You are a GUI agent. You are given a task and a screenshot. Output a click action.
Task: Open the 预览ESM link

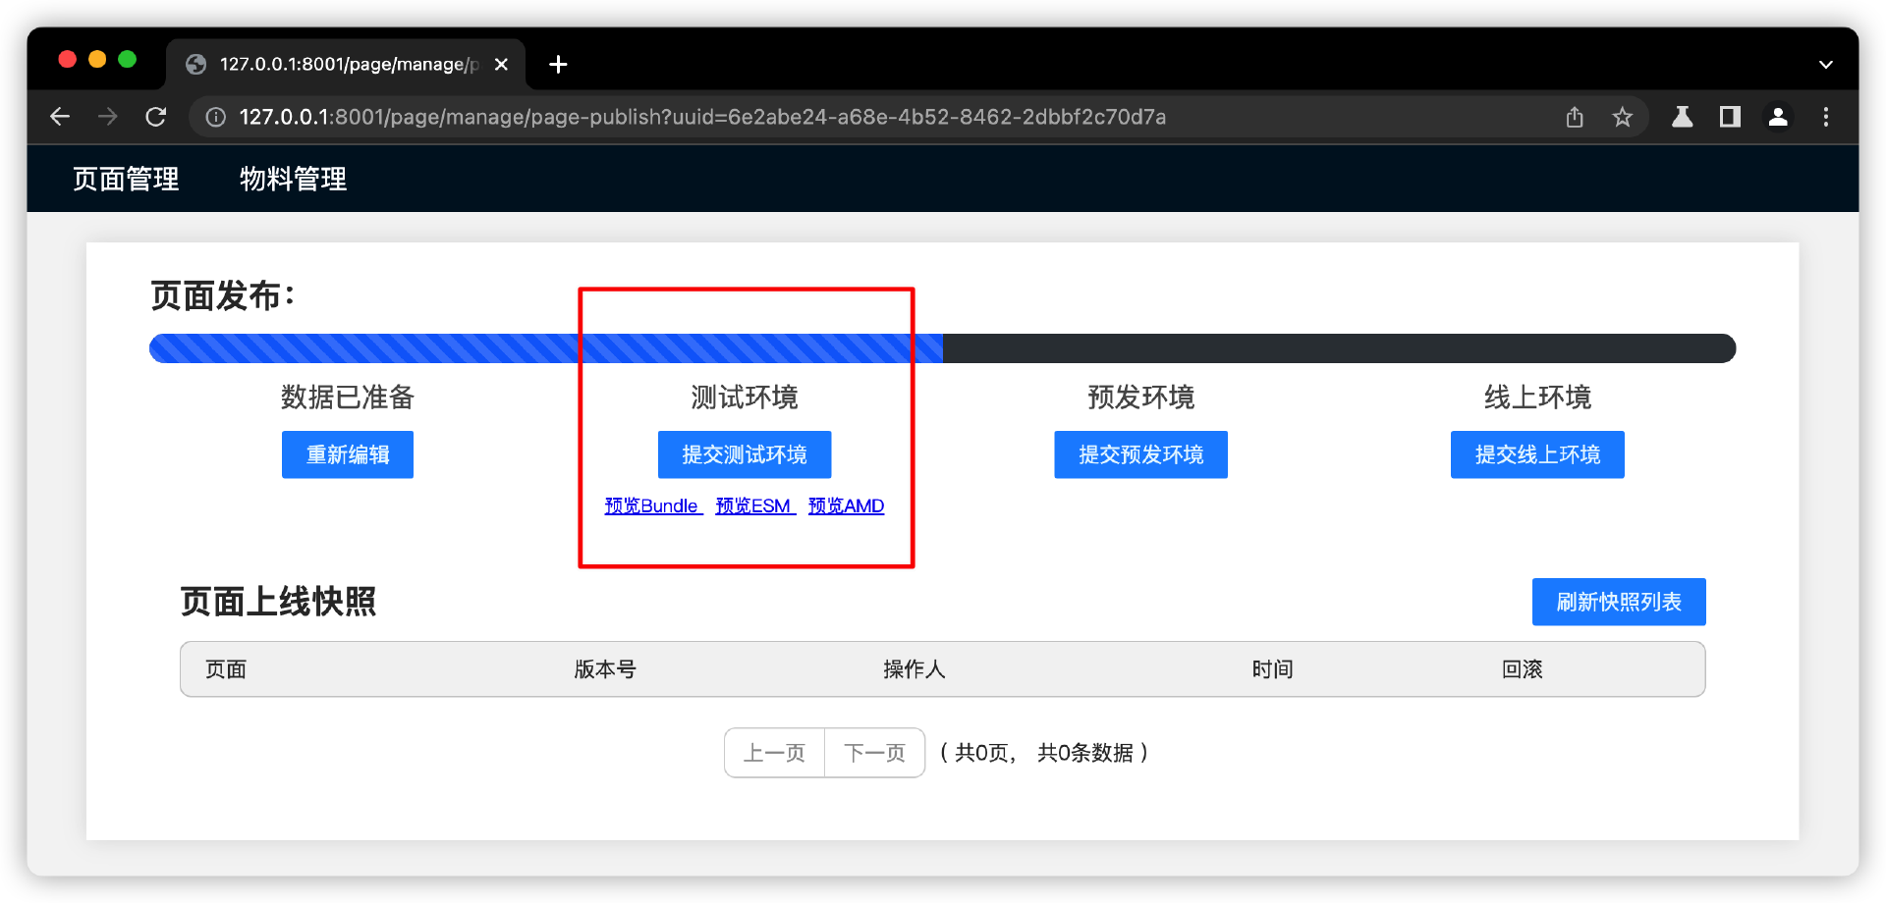tap(753, 505)
